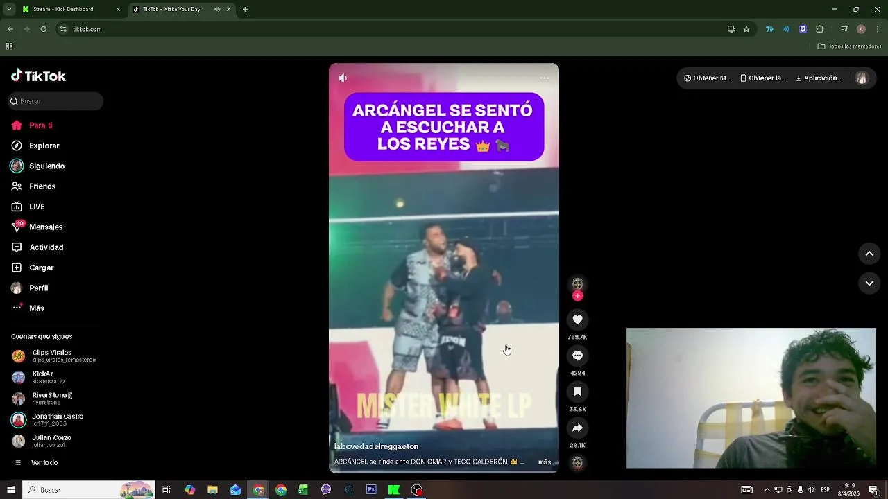View site information icon in address bar

coord(63,29)
